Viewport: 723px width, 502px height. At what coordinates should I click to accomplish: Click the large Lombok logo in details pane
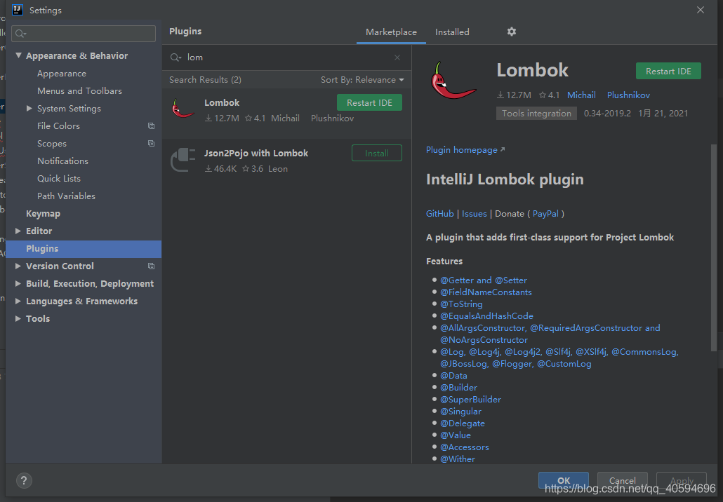coord(453,81)
